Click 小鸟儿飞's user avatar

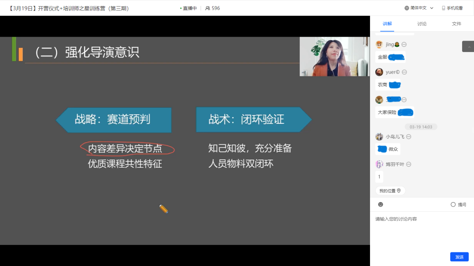point(379,136)
